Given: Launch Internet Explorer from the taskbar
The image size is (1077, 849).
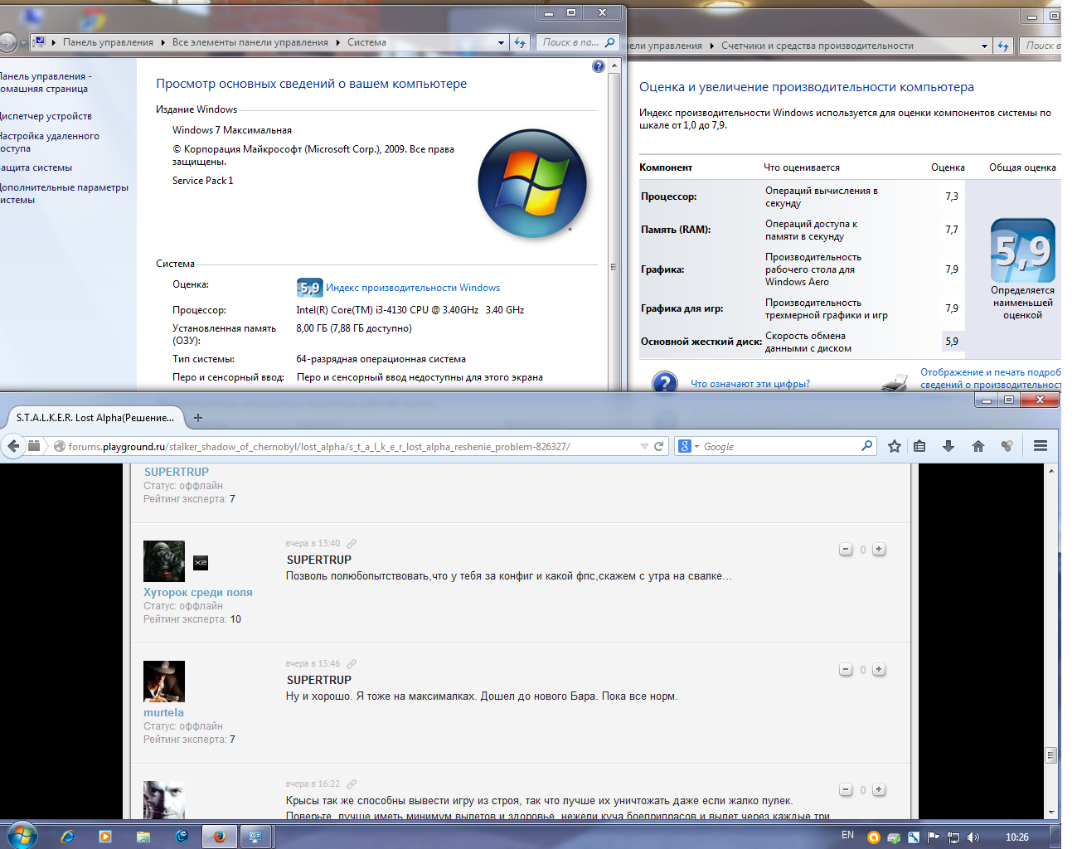Looking at the screenshot, I should coord(67,837).
